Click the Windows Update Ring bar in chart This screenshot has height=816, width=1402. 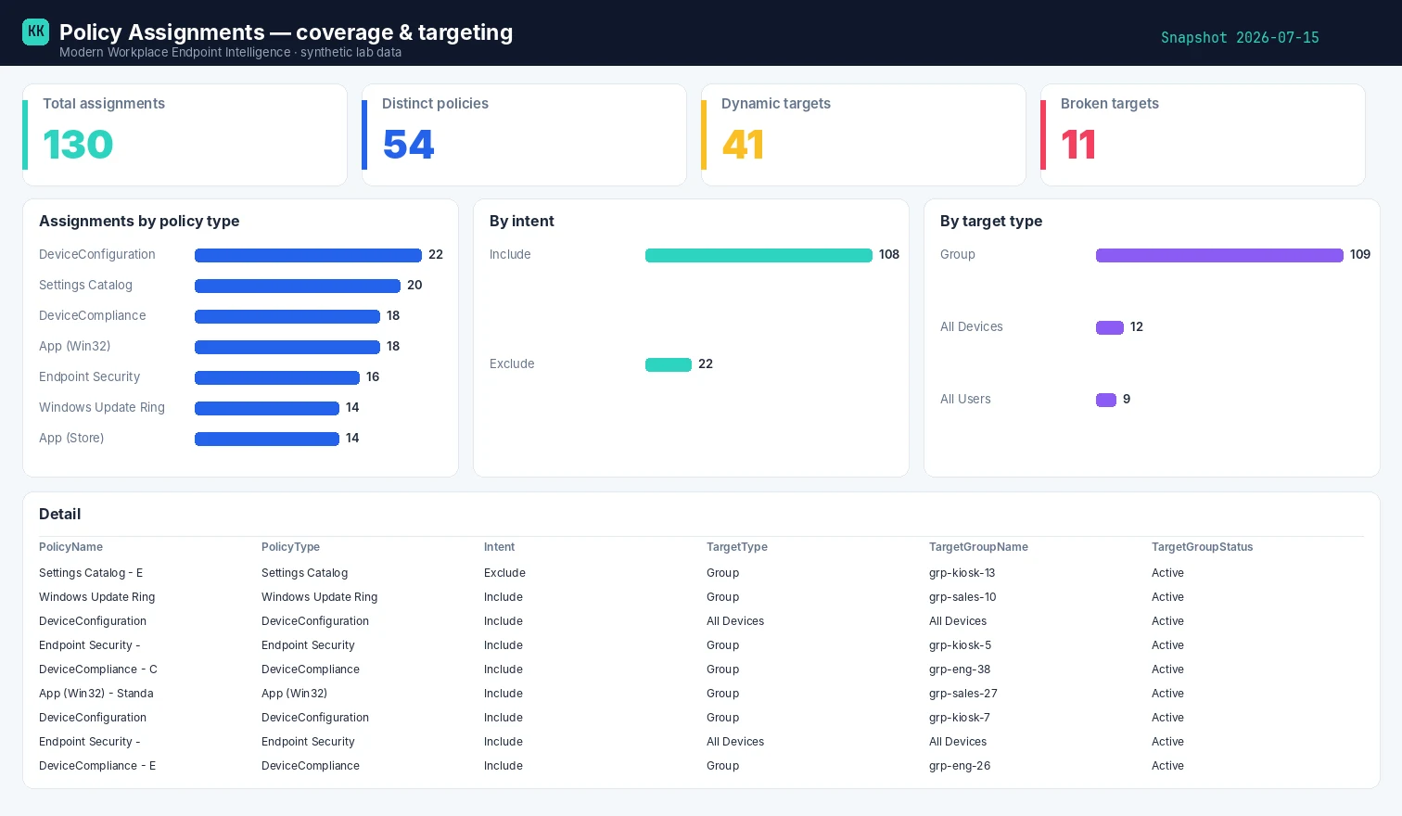[x=267, y=408]
